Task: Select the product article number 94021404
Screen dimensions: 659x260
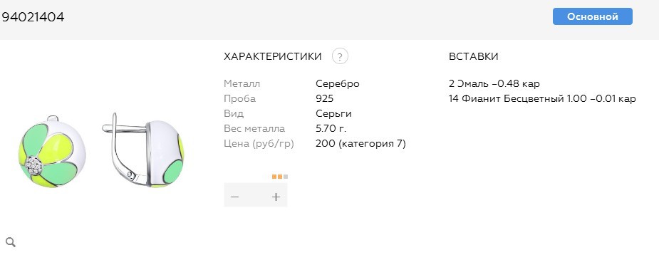Action: (x=33, y=17)
